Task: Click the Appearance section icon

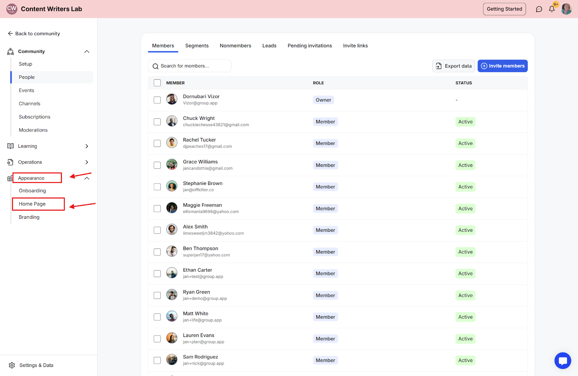Action: point(10,178)
